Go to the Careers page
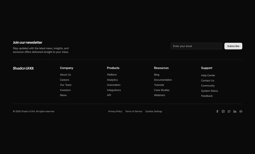Image resolution: width=255 pixels, height=154 pixels. point(65,80)
